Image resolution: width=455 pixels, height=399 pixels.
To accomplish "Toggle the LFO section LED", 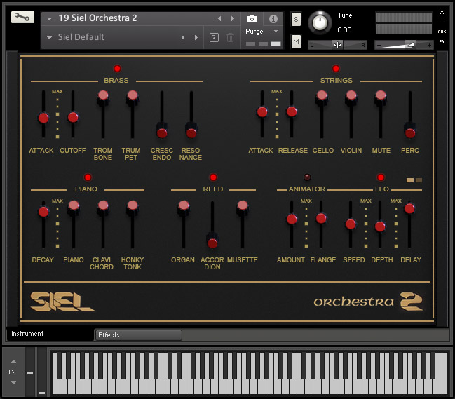I will 381,177.
